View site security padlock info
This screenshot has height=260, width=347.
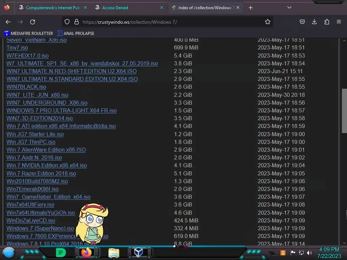(77, 22)
